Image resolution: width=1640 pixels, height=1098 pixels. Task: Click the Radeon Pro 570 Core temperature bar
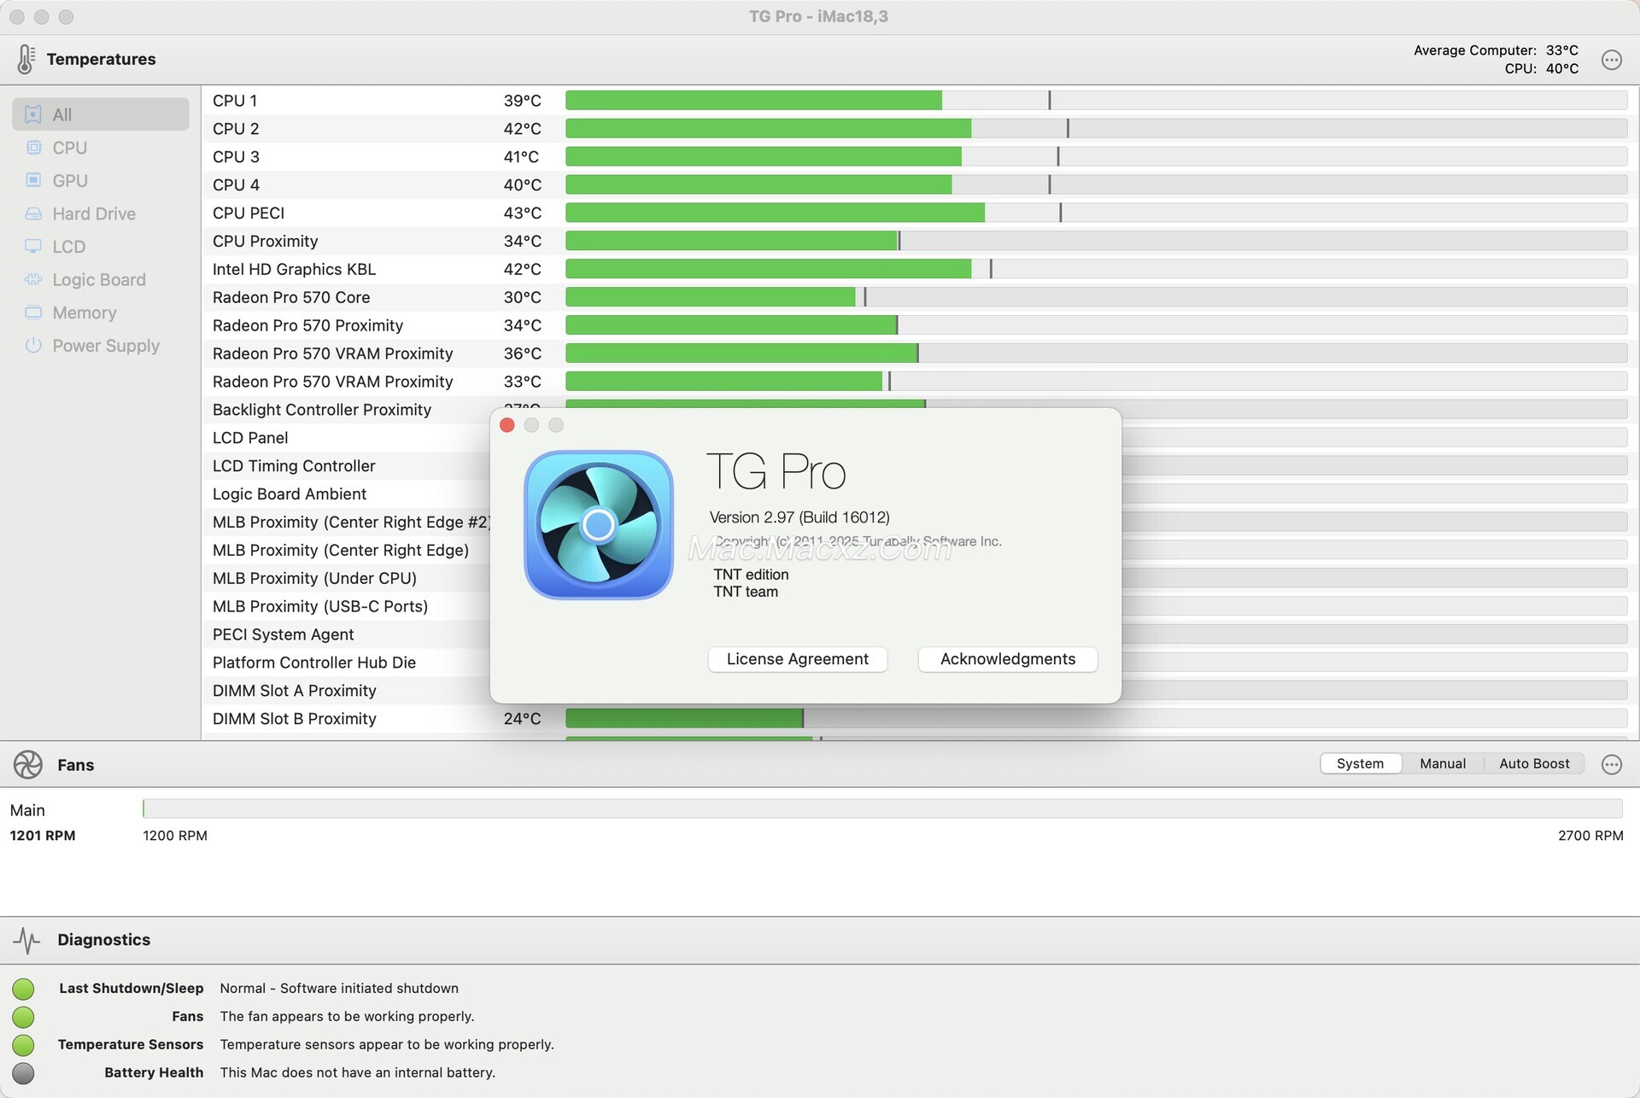(x=1096, y=297)
